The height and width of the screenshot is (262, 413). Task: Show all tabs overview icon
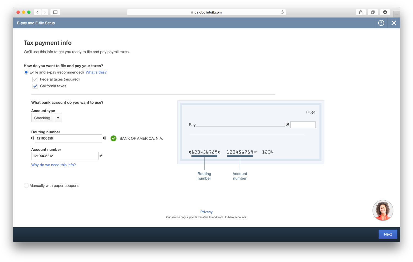click(373, 12)
